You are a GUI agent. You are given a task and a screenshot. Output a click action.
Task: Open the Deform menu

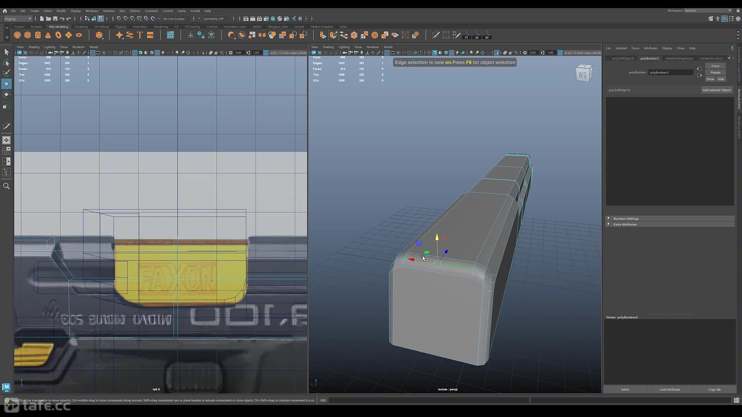point(135,11)
